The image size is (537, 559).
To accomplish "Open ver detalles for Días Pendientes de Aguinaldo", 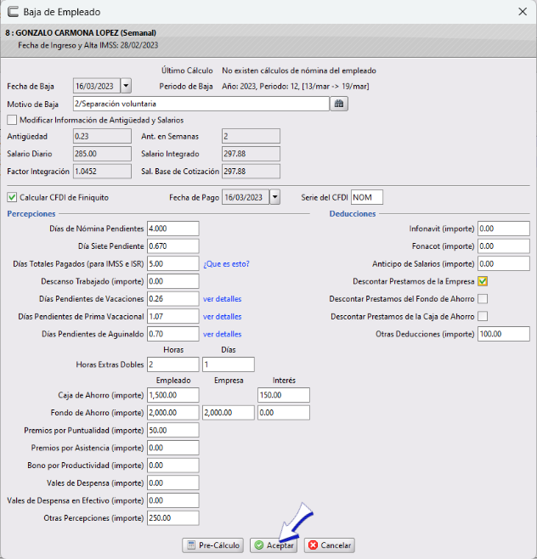I will pyautogui.click(x=222, y=334).
